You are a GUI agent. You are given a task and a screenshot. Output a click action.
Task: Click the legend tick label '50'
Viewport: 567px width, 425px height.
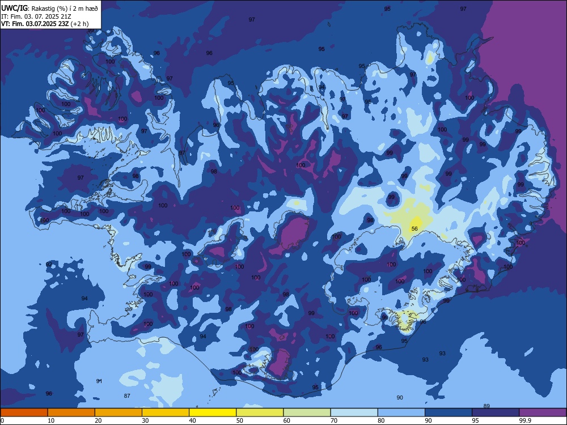[239, 420]
